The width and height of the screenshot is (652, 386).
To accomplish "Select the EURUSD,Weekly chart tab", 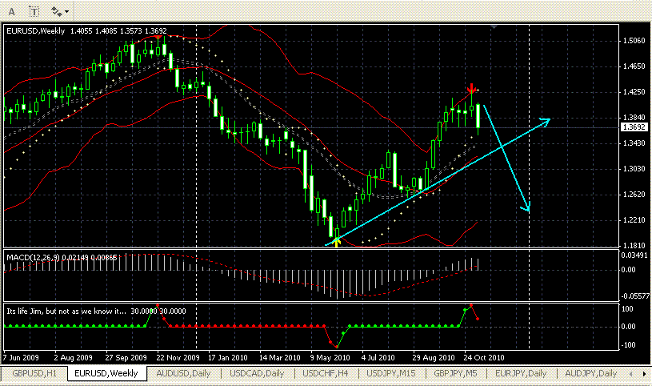I will tap(106, 373).
